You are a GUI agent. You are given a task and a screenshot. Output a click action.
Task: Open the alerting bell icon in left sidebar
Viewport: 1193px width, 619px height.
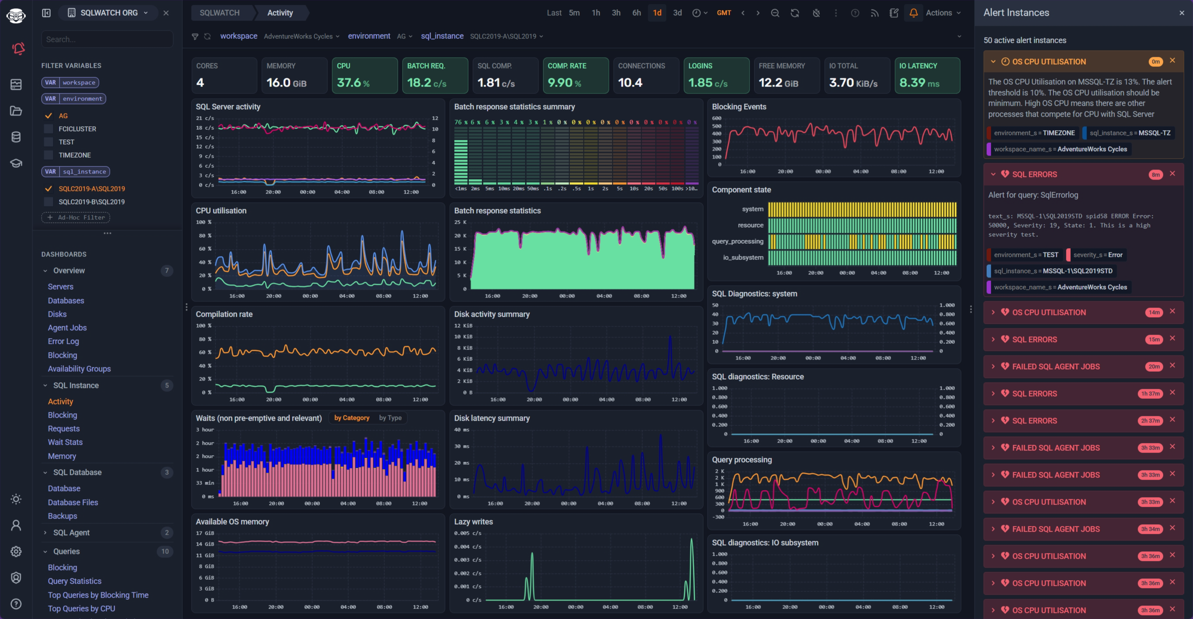(x=16, y=48)
